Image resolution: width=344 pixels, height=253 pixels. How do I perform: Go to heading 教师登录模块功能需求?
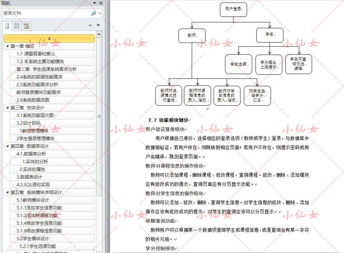(52, 92)
